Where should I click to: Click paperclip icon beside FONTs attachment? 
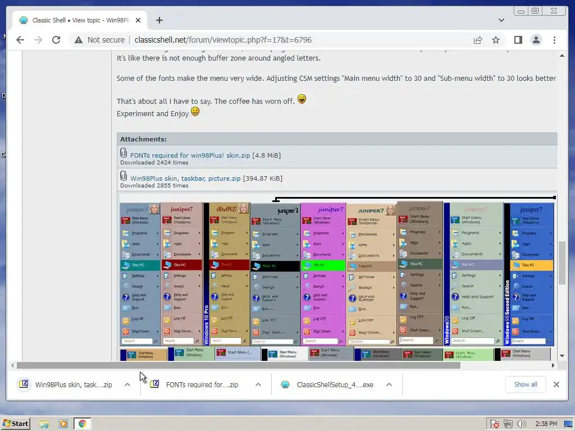[124, 153]
